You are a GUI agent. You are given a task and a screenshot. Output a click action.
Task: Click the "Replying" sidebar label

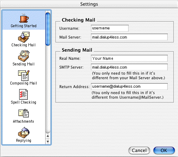click(23, 140)
